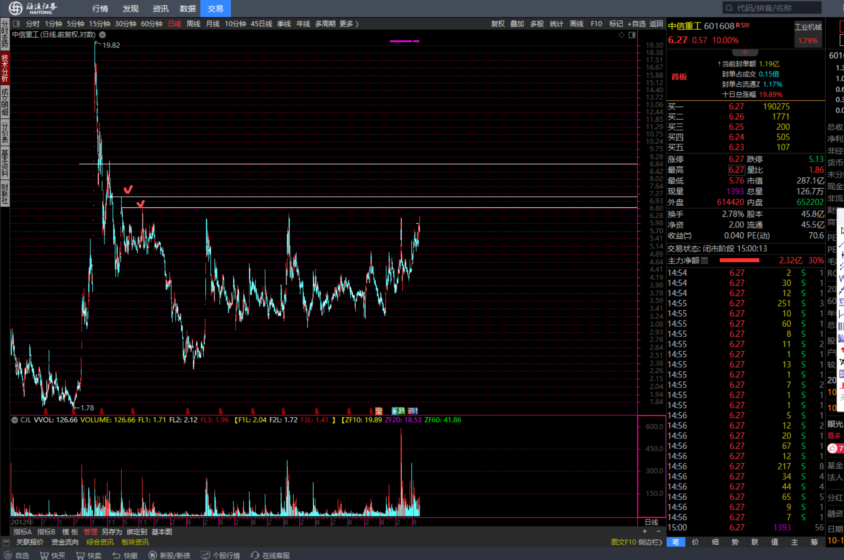This screenshot has width=844, height=560.
Task: Click the 快卖 cart icon
Action: (80, 555)
